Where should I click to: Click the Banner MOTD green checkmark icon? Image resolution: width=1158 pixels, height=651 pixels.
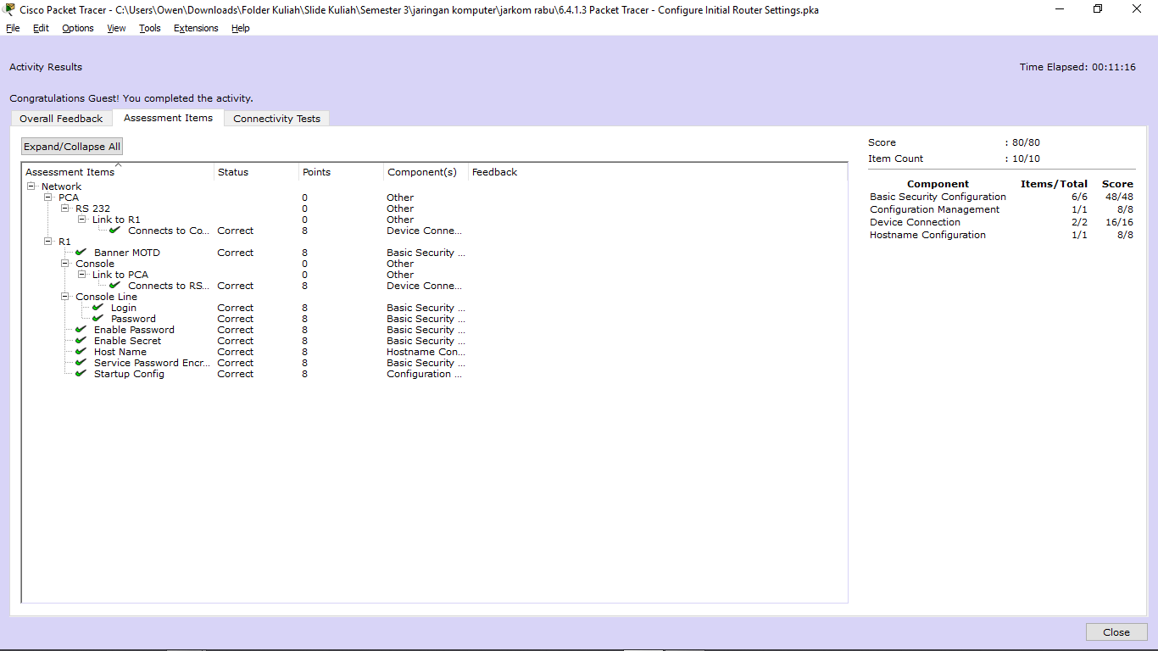pos(81,253)
